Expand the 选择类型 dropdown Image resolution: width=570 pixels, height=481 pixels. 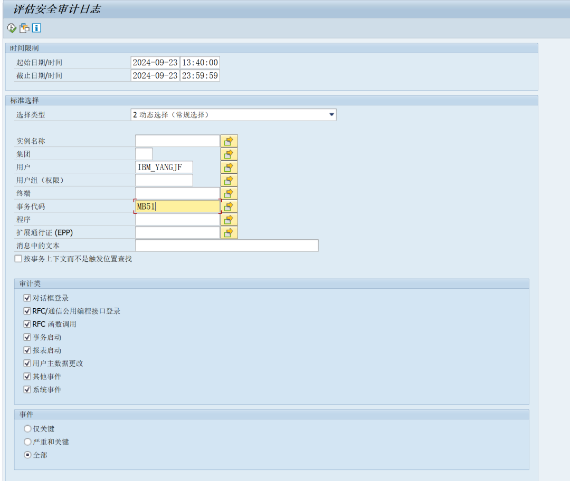click(x=331, y=115)
